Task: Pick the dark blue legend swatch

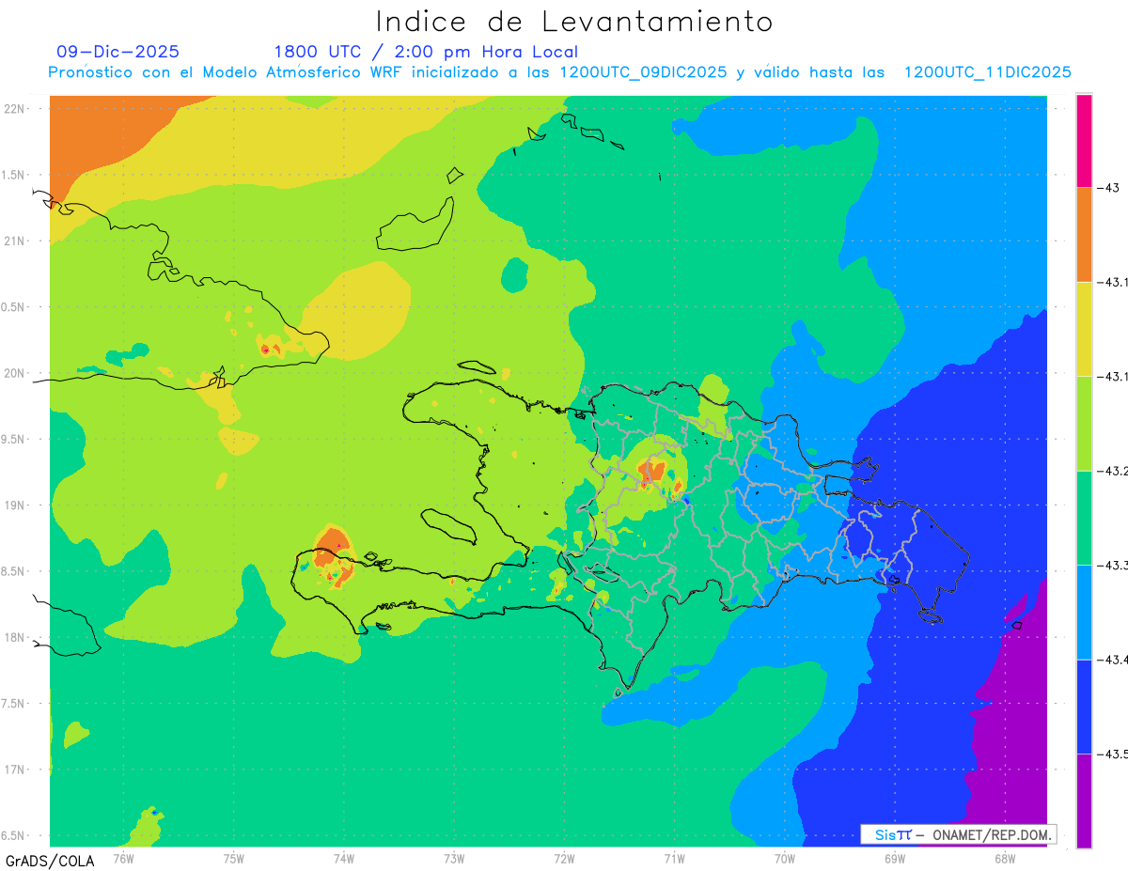Action: point(1084,707)
